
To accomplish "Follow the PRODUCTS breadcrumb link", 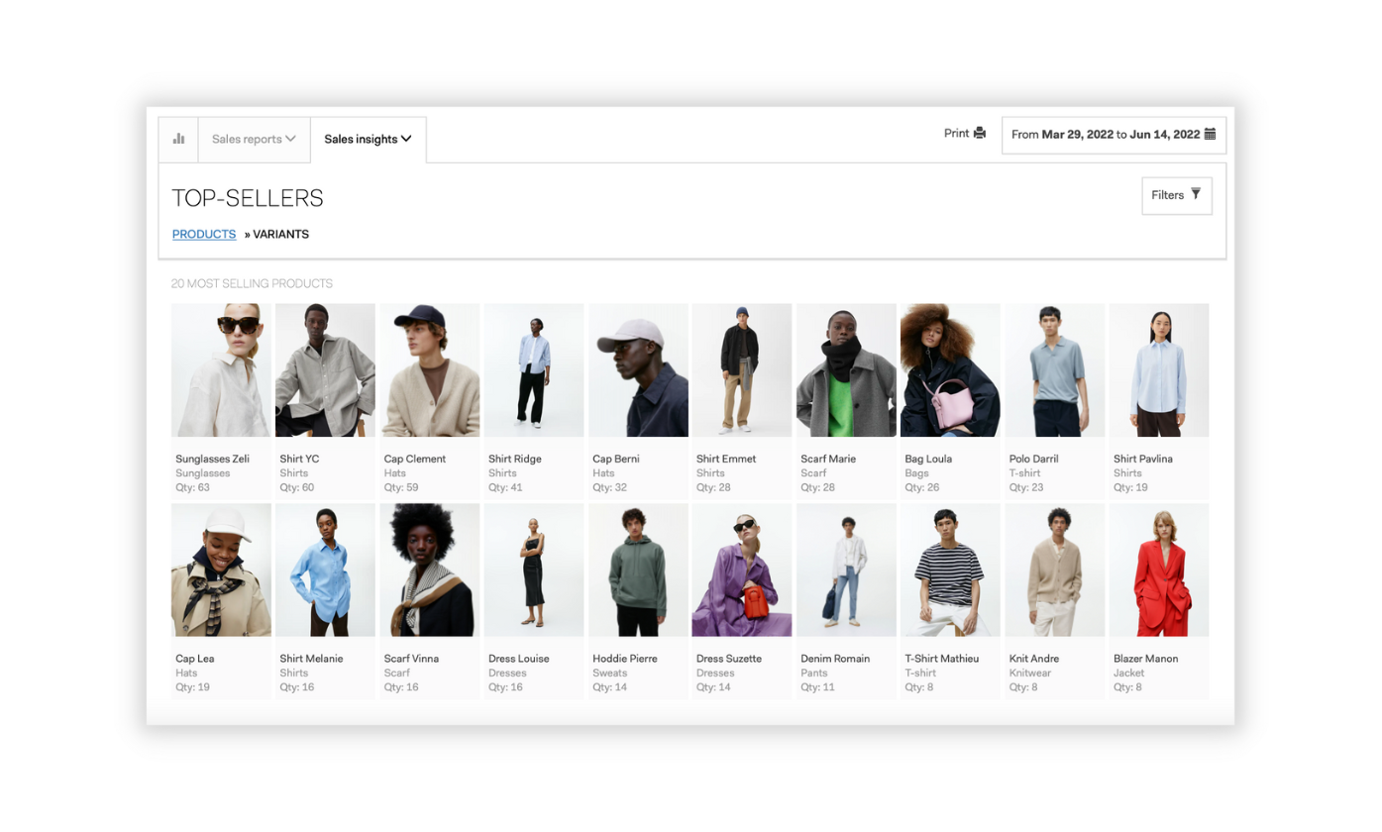I will (x=204, y=234).
